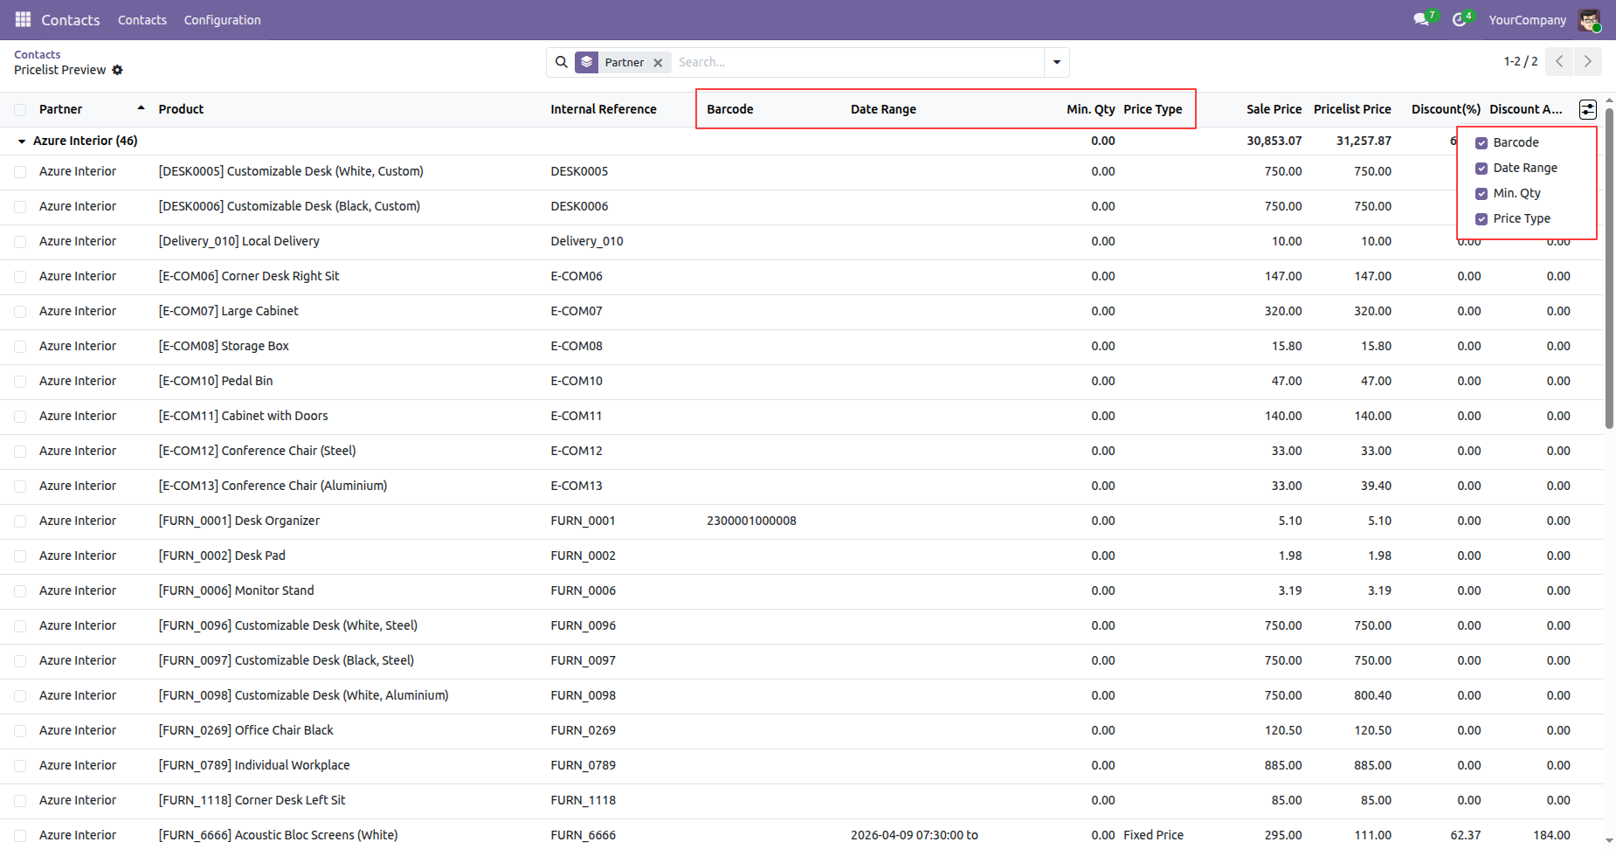
Task: Open the YourCompany switcher
Action: pos(1527,19)
